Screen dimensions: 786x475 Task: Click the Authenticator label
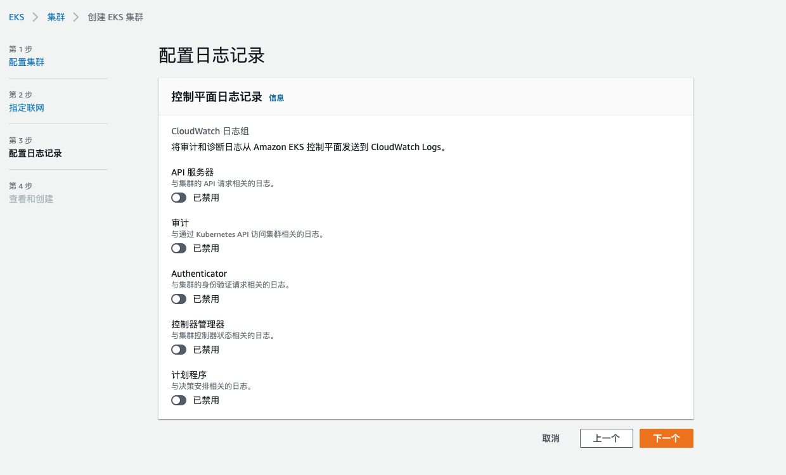[x=199, y=274]
